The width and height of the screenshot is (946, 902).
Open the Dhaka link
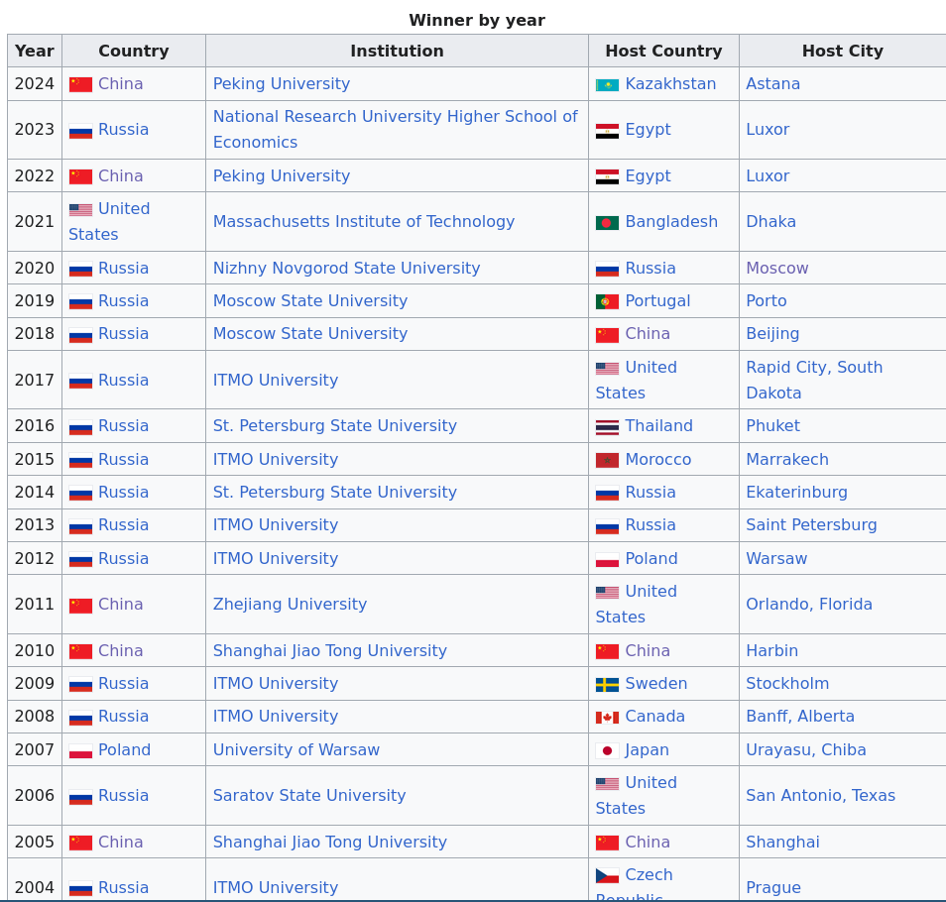click(x=771, y=222)
